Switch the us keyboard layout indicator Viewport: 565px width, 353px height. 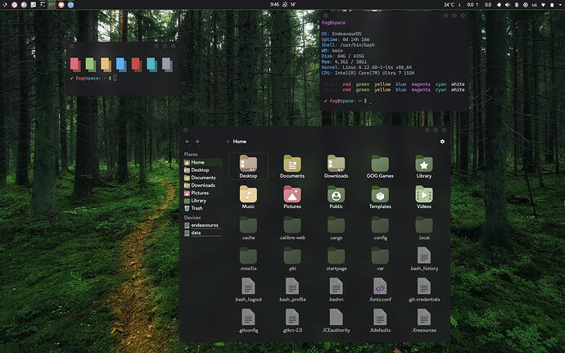point(535,5)
